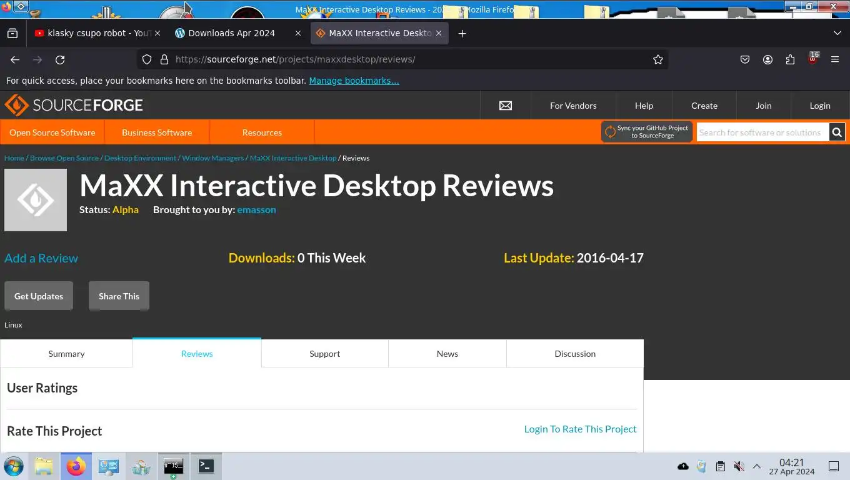This screenshot has height=480, width=850.
Task: Open the Discussion tab
Action: 575,354
